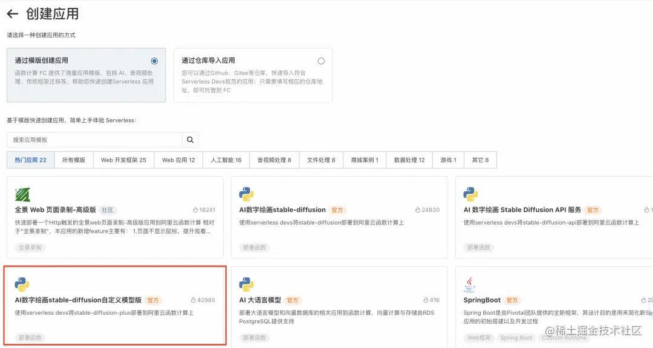Screen dimensions: 653x348
Task: Open 数据处理 12 tab
Action: [x=409, y=160]
